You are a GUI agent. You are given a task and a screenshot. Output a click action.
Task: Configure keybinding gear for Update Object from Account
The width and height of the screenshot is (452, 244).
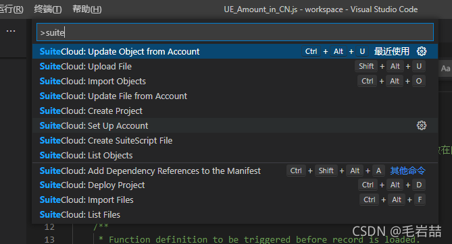tap(422, 51)
